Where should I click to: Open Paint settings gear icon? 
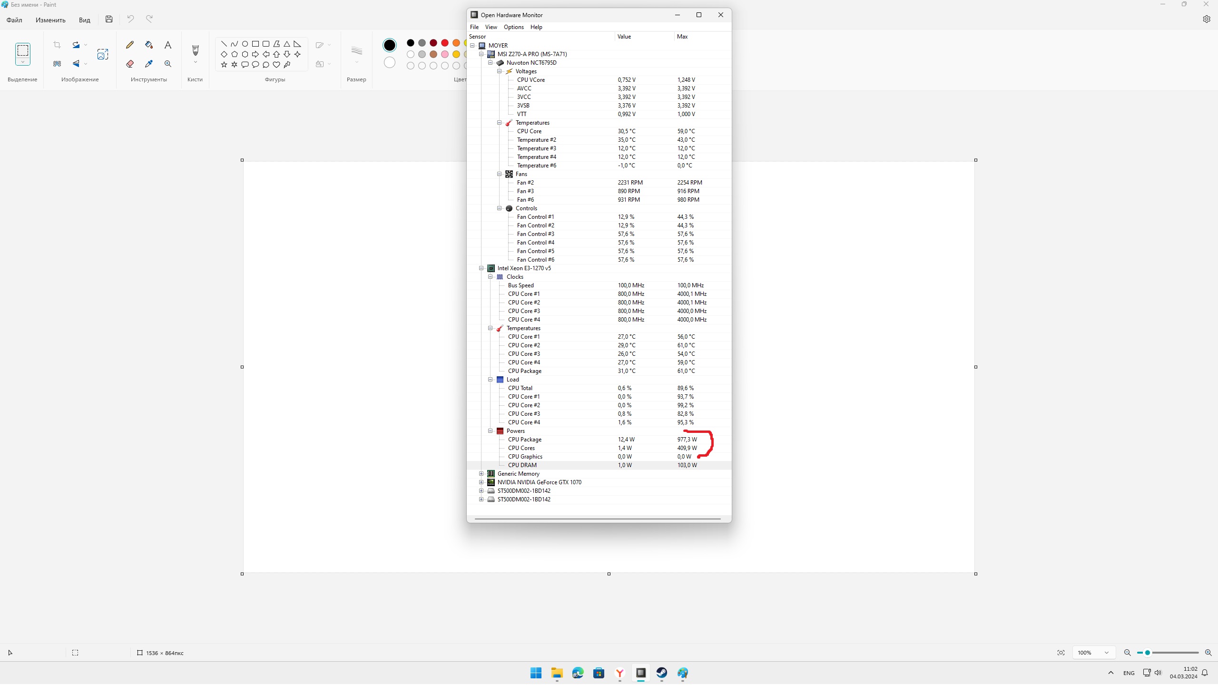point(1206,19)
